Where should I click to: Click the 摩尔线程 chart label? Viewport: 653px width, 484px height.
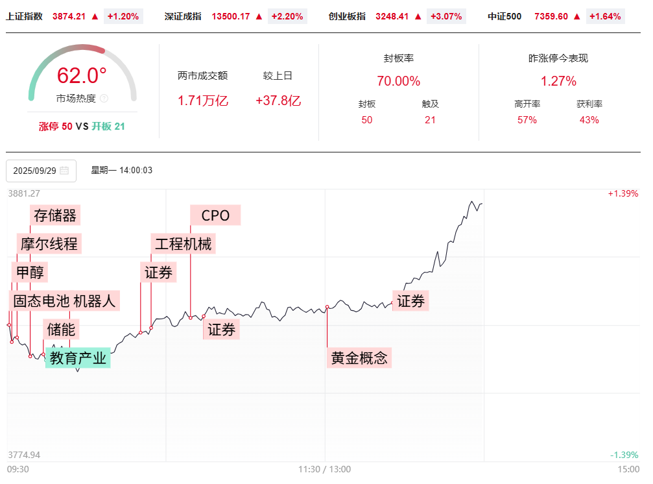(x=49, y=244)
